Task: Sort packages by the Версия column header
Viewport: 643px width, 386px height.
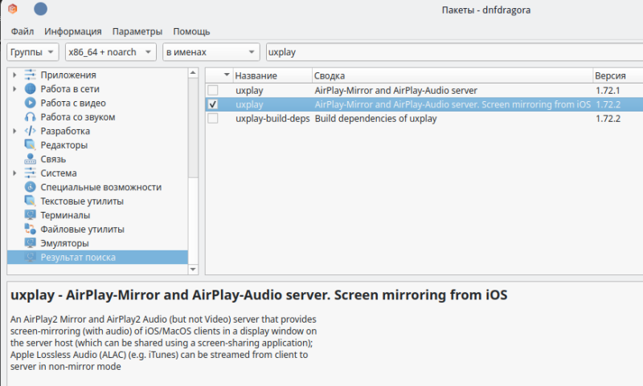Action: pos(610,75)
